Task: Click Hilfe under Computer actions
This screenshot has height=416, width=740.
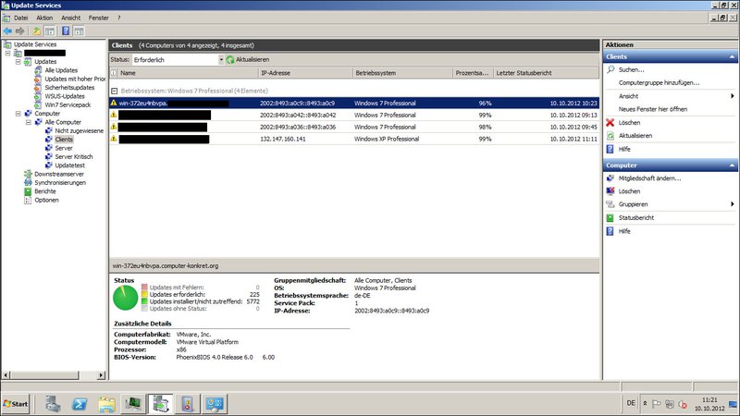Action: (x=624, y=231)
